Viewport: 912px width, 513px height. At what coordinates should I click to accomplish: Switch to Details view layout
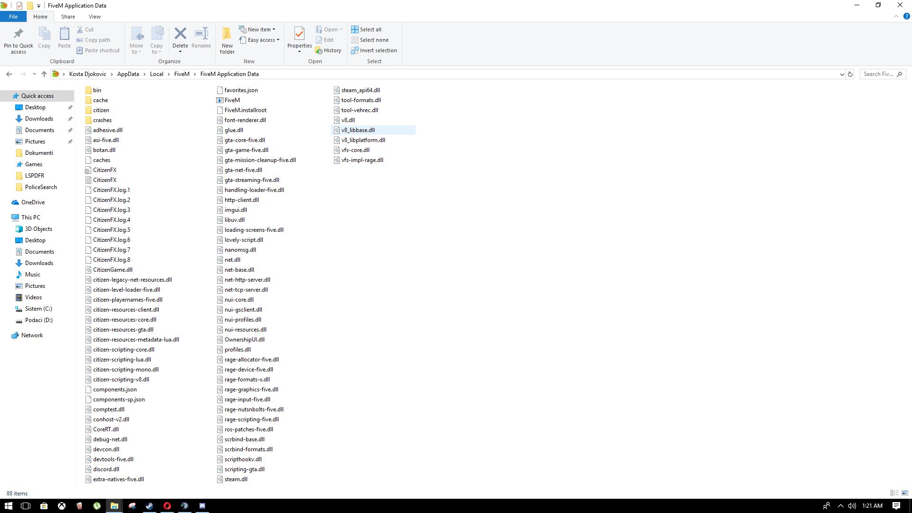tap(894, 493)
